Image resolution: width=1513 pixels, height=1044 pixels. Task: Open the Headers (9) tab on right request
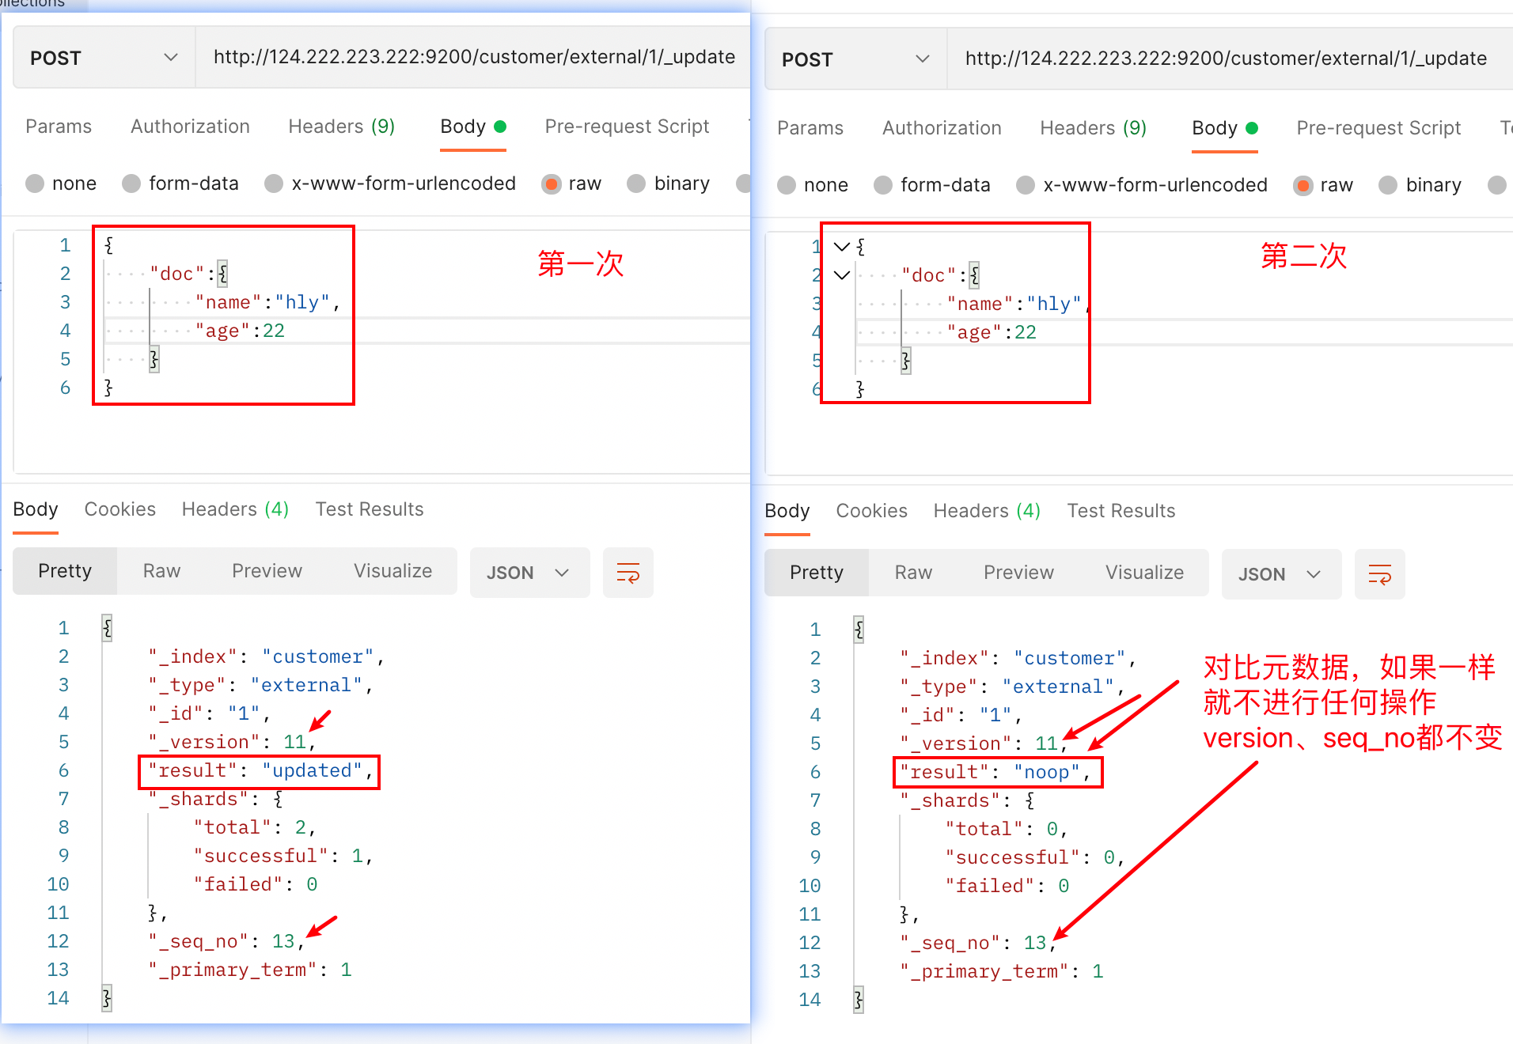click(x=1092, y=128)
